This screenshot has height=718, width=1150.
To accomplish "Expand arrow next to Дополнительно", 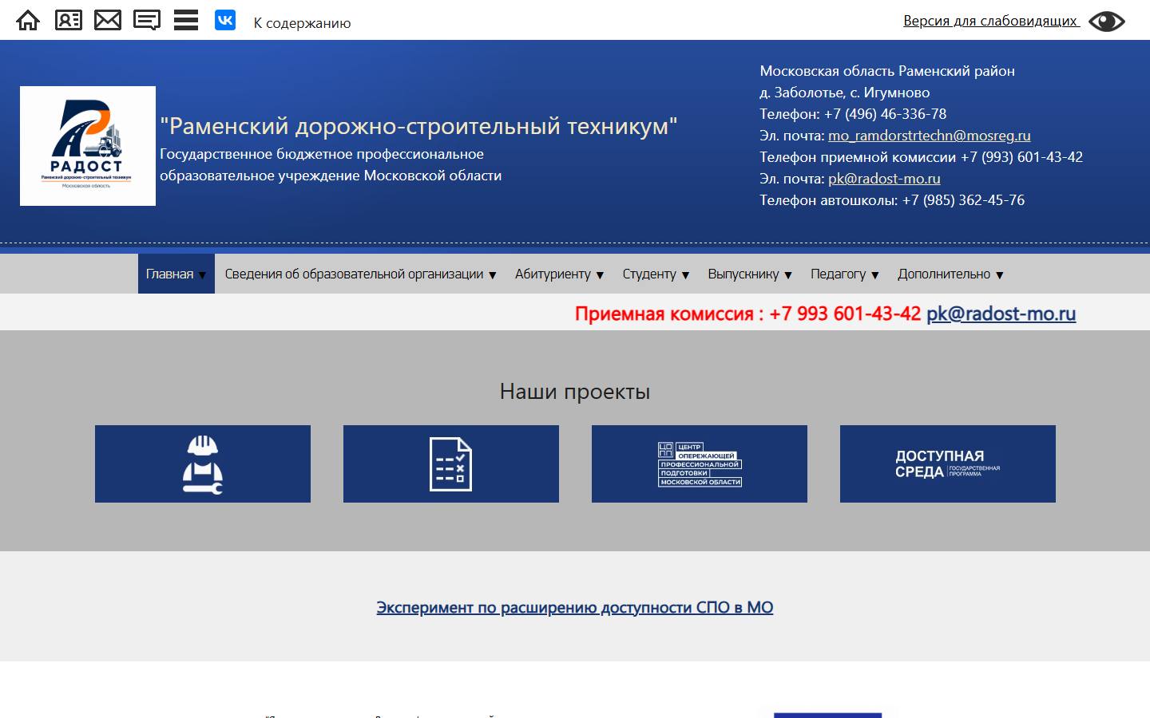I will click(x=1000, y=275).
